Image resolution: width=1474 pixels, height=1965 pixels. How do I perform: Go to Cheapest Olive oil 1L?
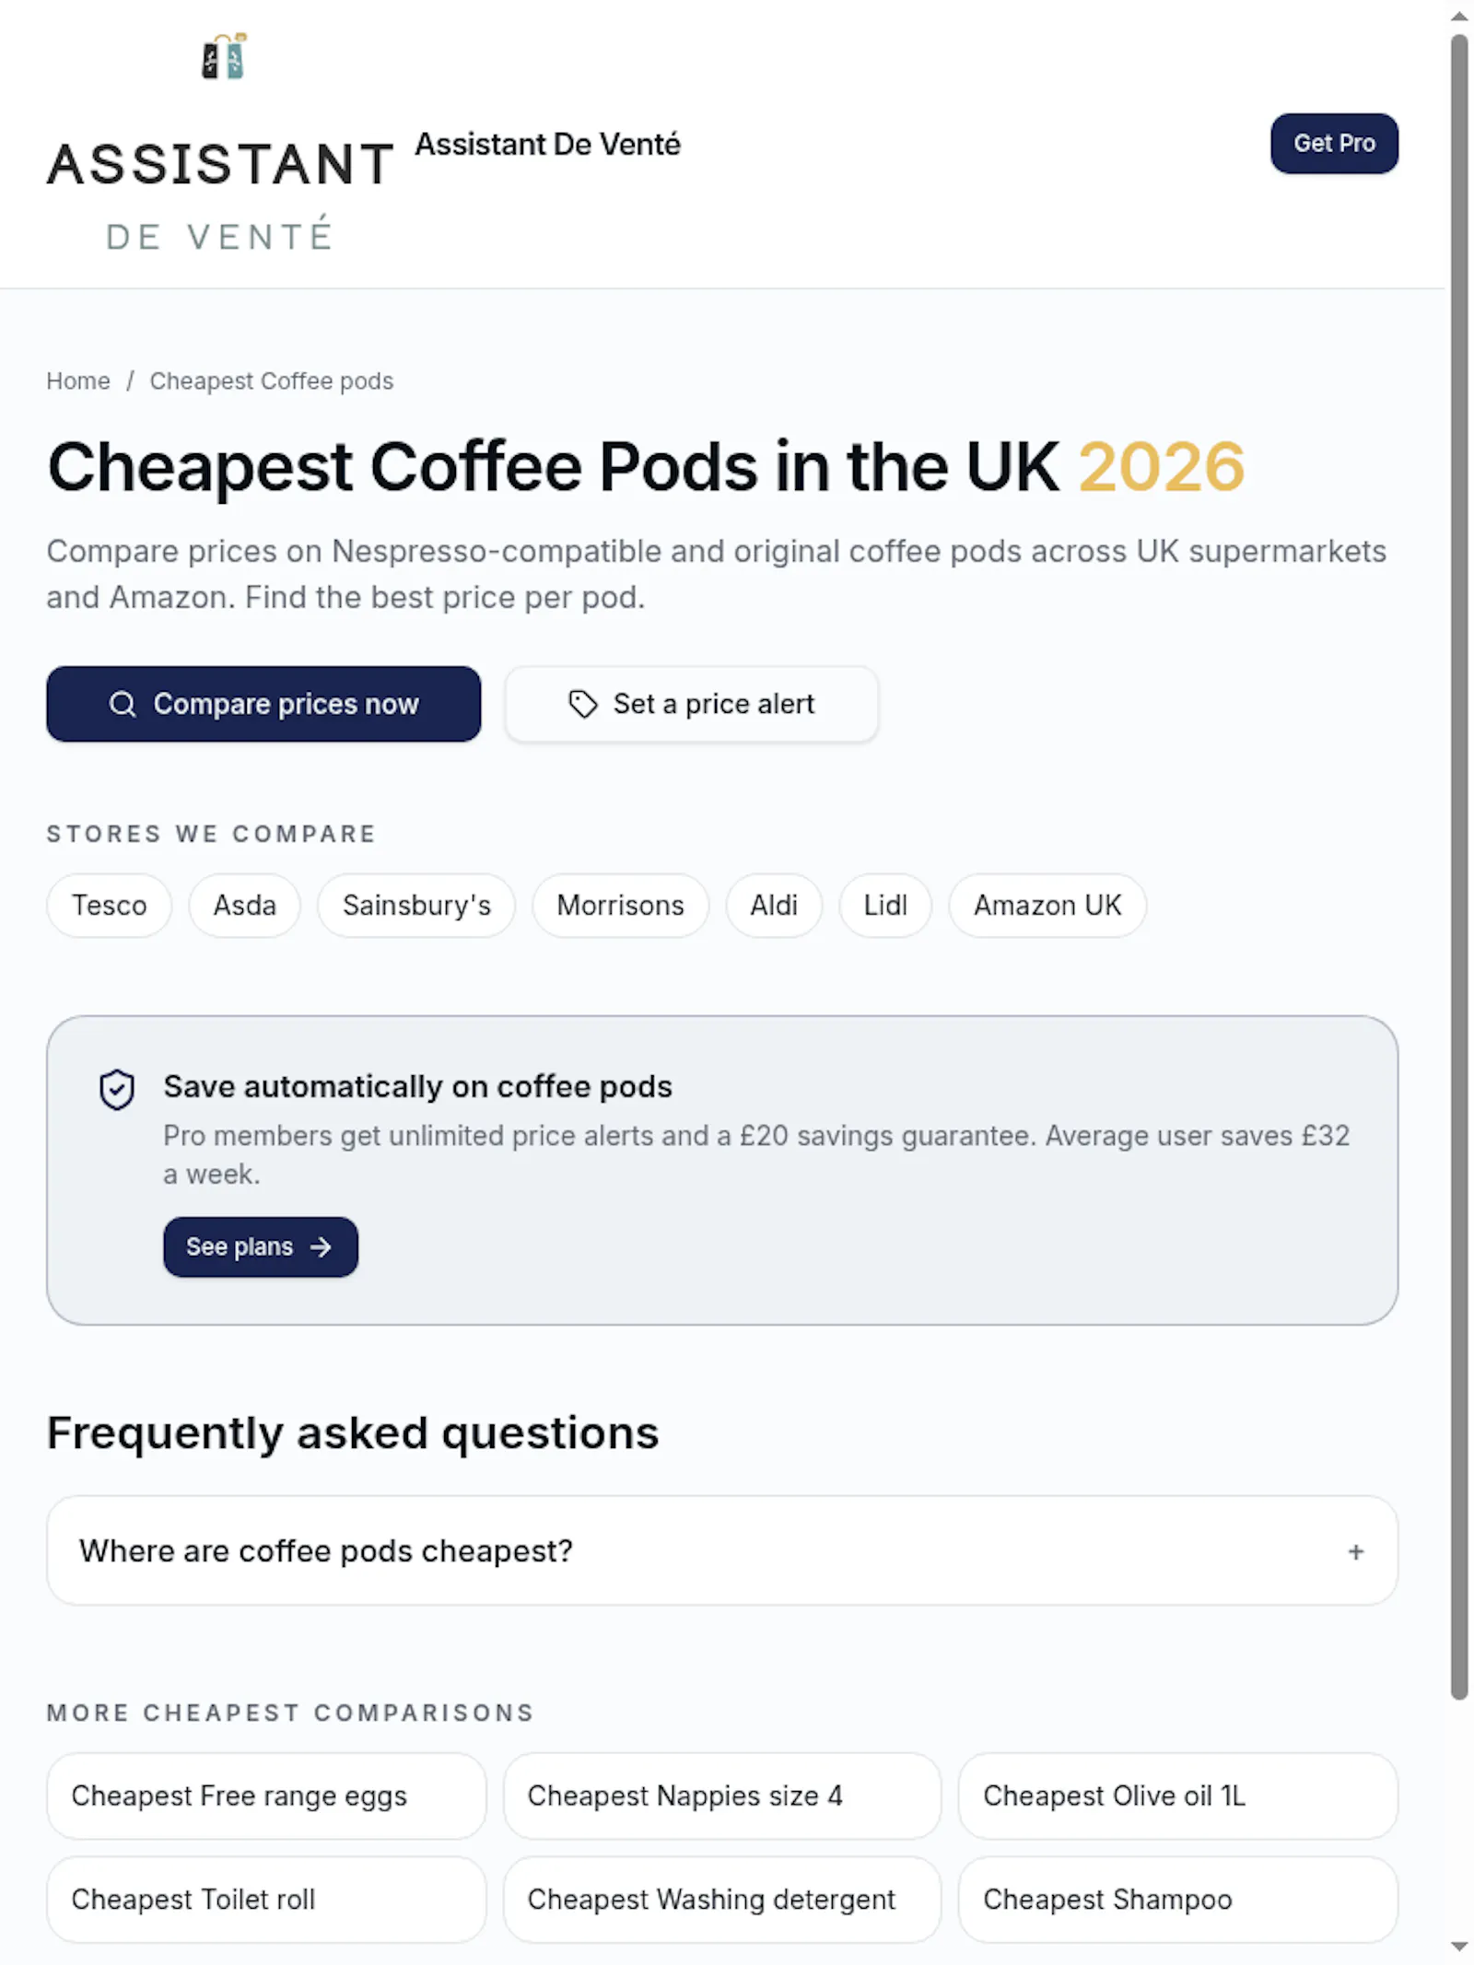(1178, 1795)
